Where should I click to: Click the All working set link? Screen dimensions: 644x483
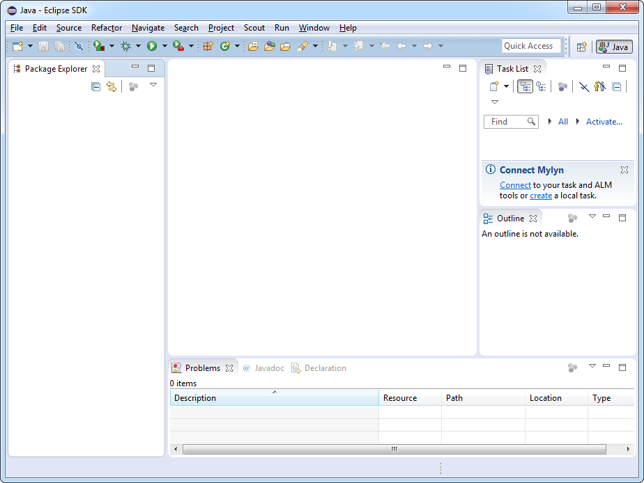coord(563,122)
